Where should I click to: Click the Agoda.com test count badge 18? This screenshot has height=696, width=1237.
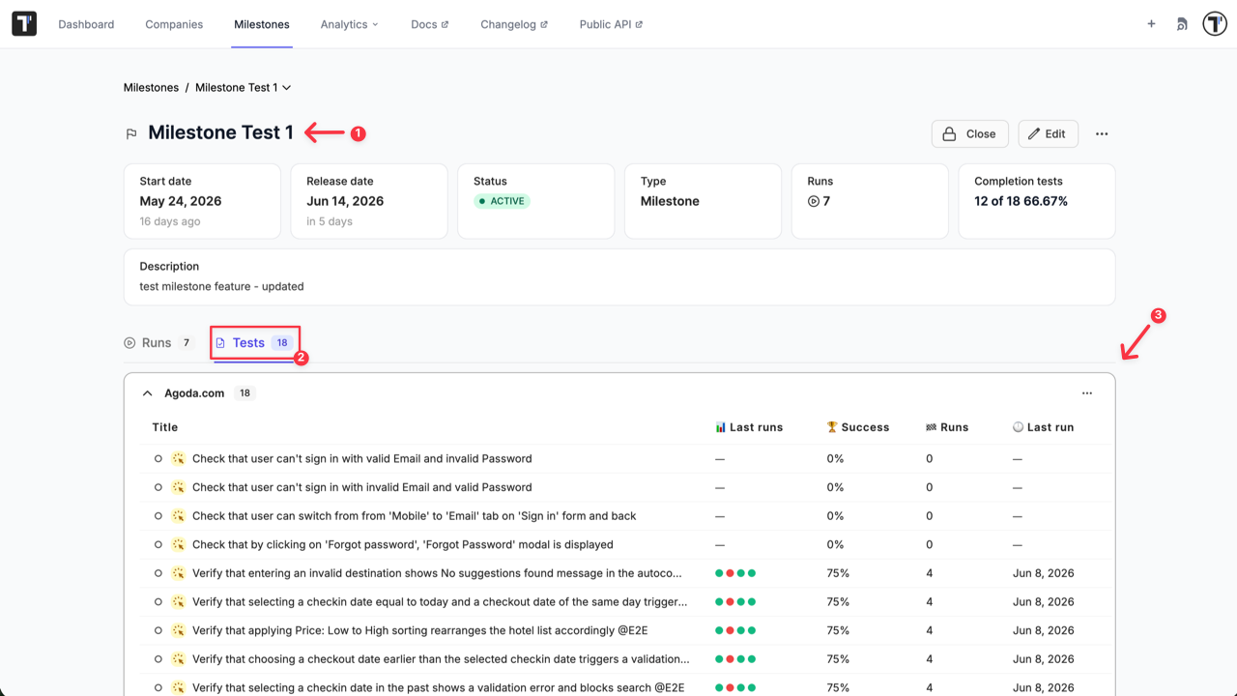pos(245,393)
